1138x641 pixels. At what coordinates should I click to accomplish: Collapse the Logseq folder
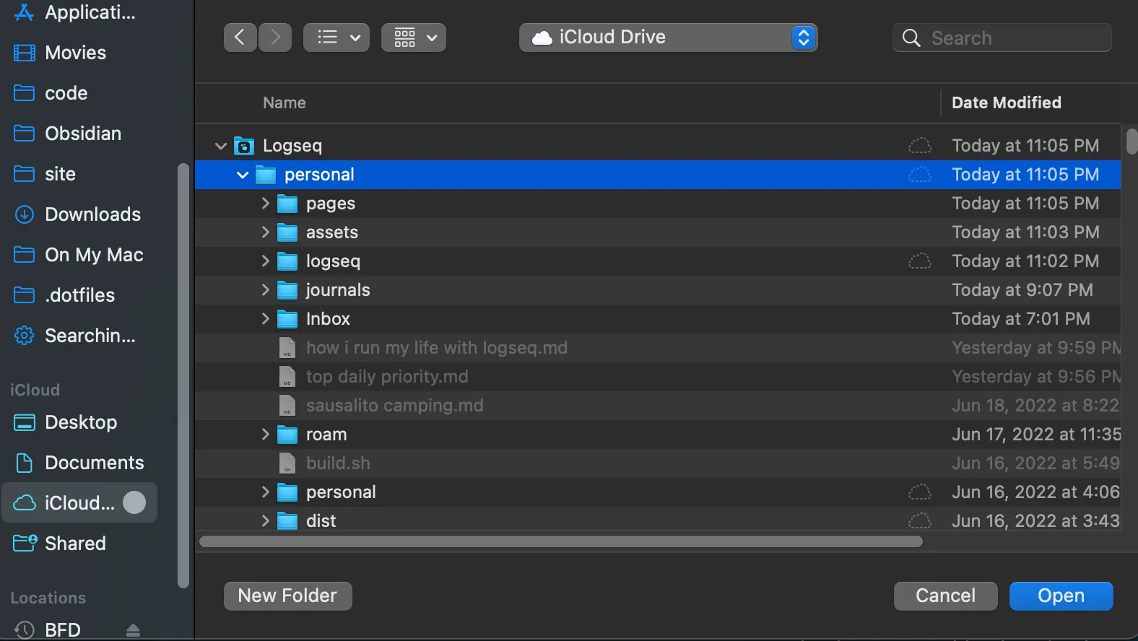point(221,146)
